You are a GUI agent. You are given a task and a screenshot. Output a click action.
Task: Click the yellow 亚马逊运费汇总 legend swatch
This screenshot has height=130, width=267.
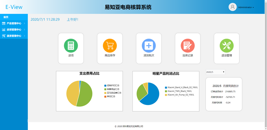[x=105, y=93]
